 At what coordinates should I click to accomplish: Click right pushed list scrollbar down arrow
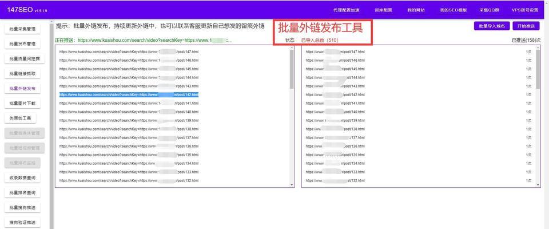point(538,184)
